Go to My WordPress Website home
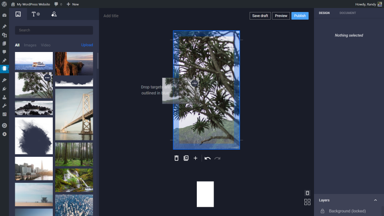 (30, 4)
